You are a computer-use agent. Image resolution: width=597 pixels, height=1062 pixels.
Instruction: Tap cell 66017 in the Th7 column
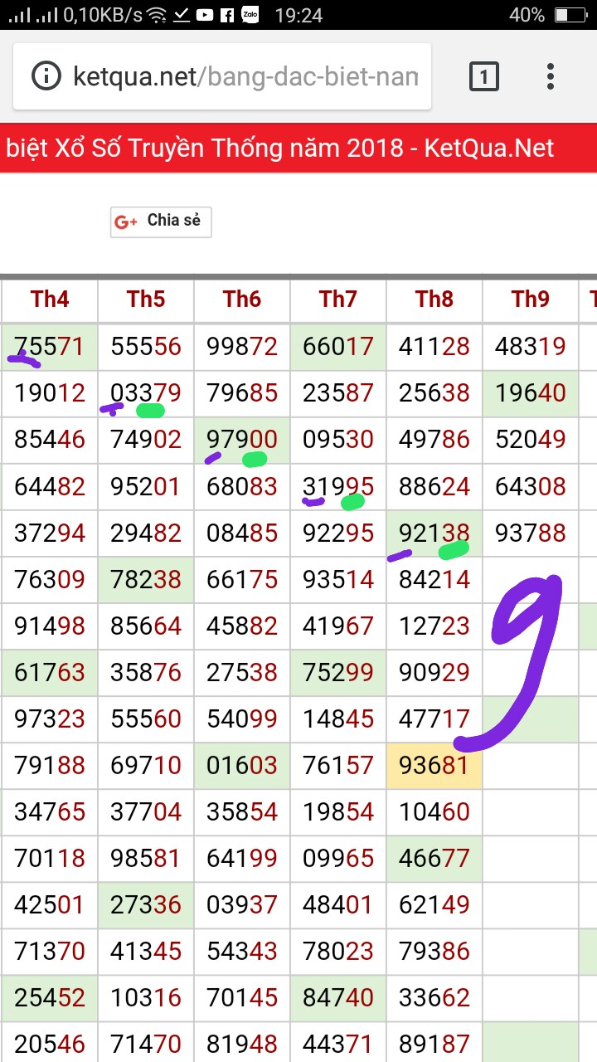338,347
